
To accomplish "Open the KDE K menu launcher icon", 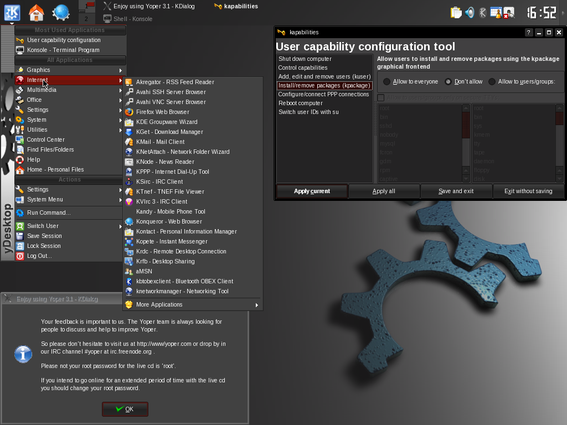I will (12, 13).
